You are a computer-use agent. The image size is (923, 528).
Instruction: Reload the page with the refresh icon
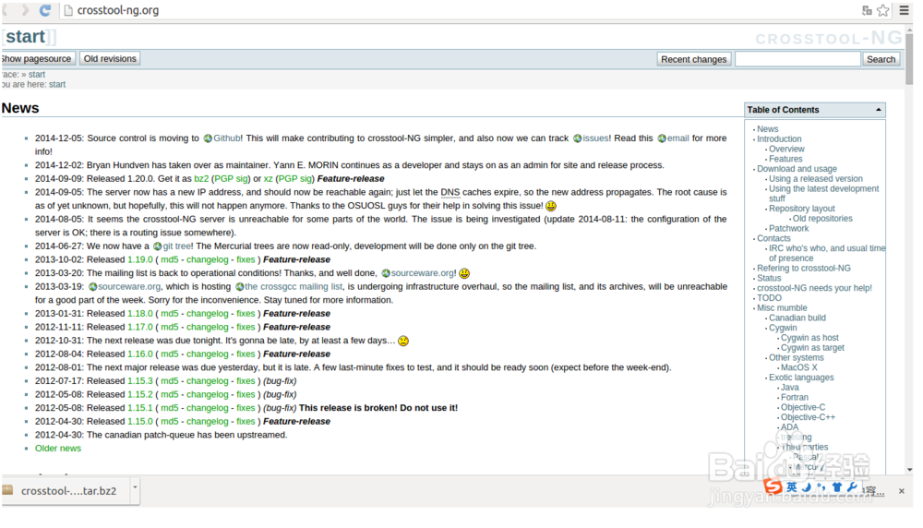(44, 10)
